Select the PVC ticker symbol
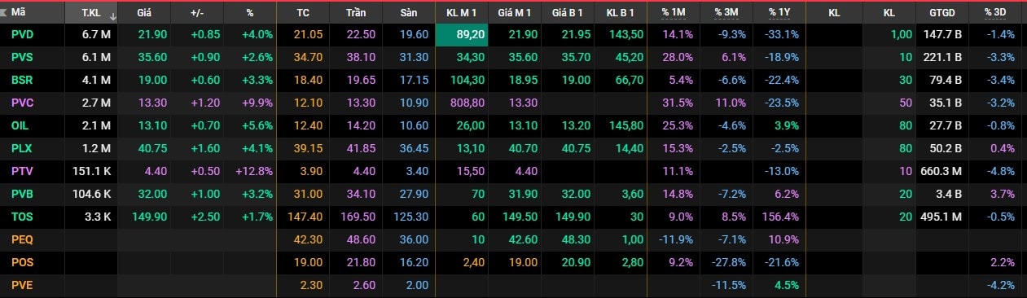 tap(23, 103)
